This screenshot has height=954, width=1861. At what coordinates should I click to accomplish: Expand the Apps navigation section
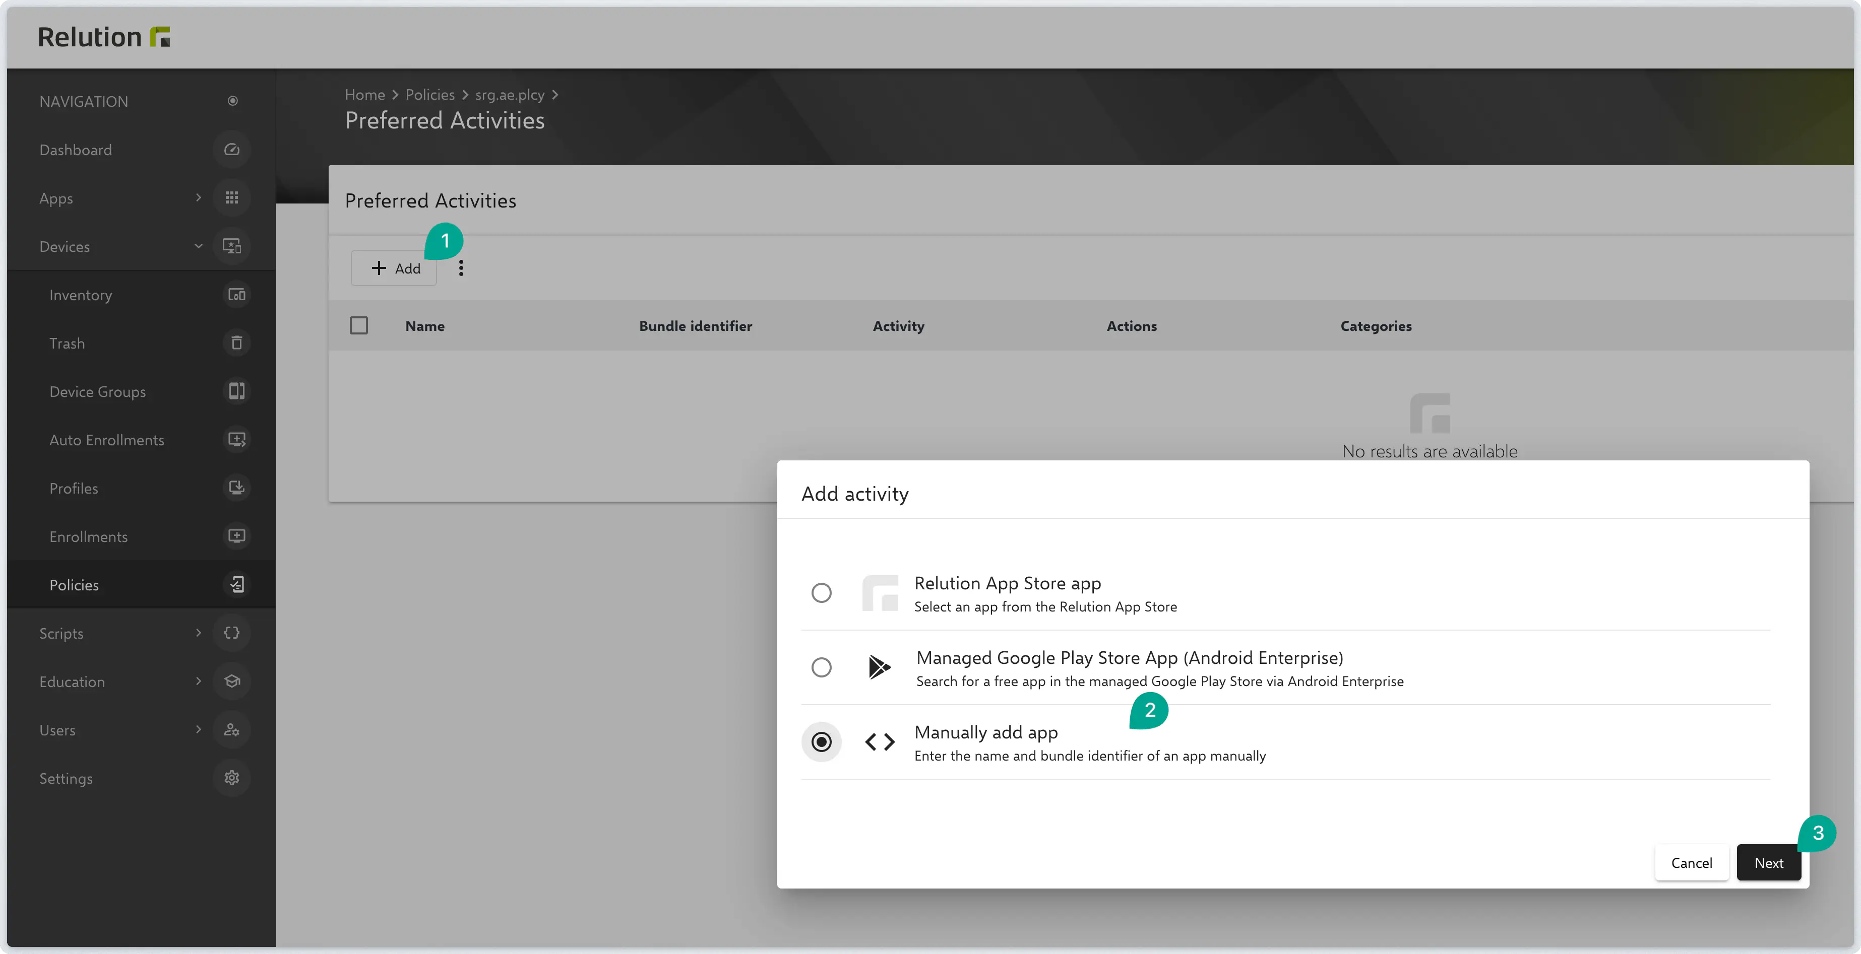198,198
